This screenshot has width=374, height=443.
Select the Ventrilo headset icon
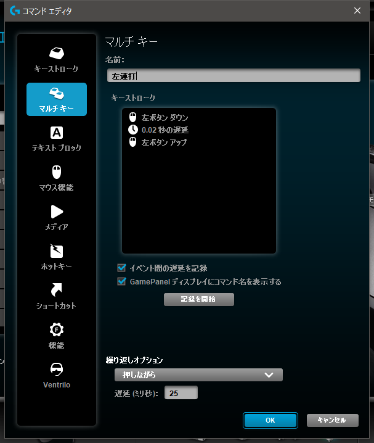pyautogui.click(x=57, y=369)
